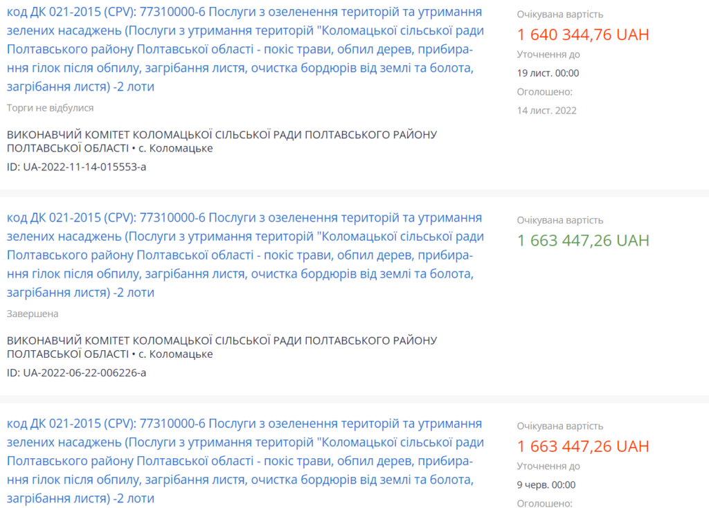Click the 1 640 344,76 UAH expected value
Screen dimensions: 709x508
coord(583,35)
